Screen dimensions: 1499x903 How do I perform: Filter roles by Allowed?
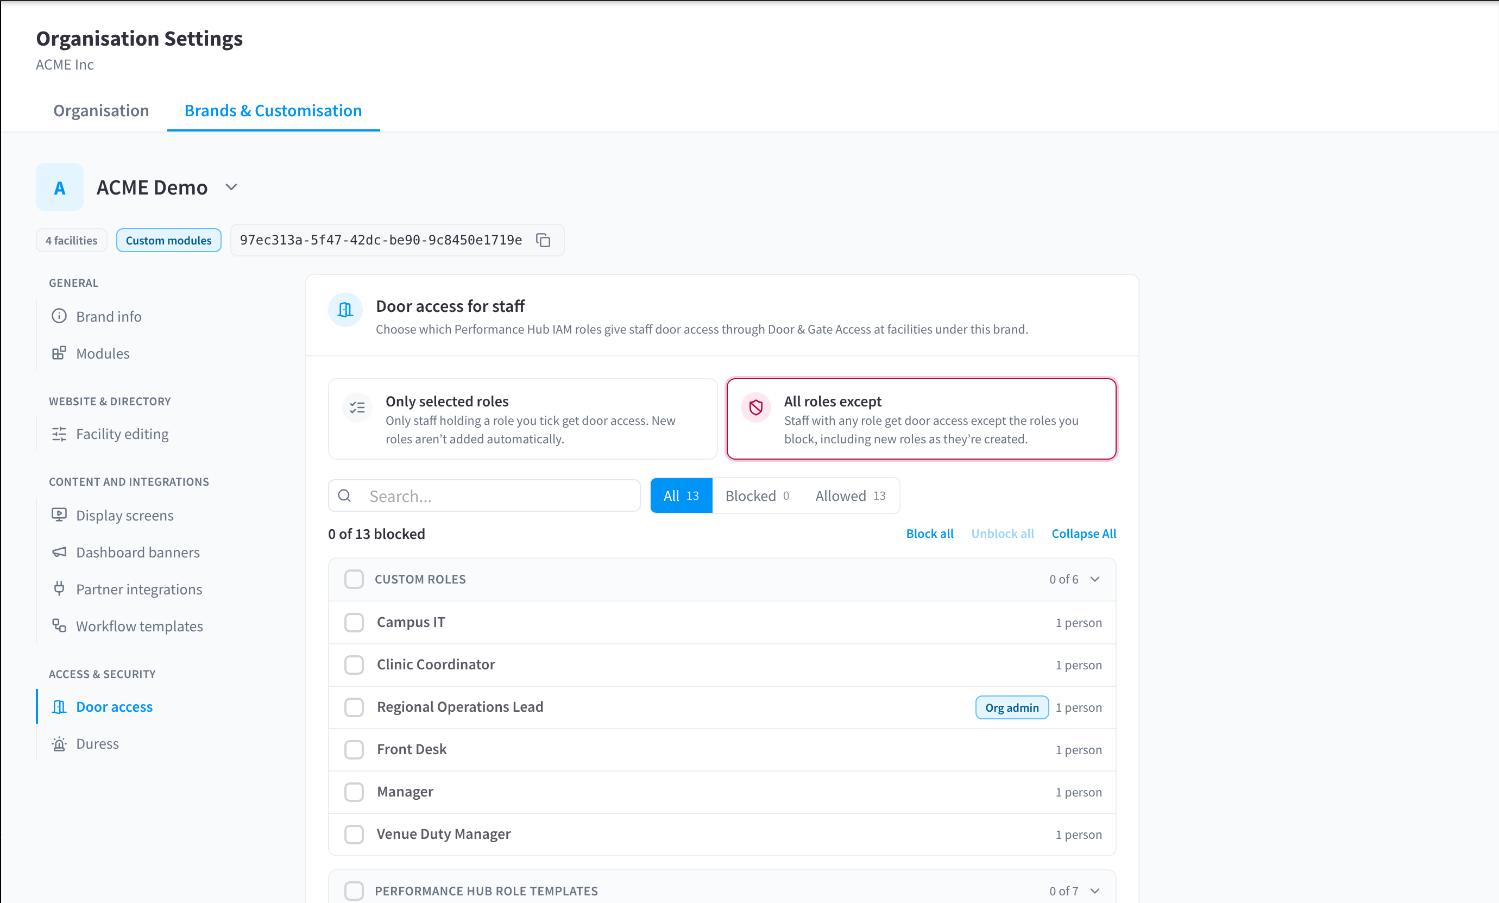[x=850, y=496]
